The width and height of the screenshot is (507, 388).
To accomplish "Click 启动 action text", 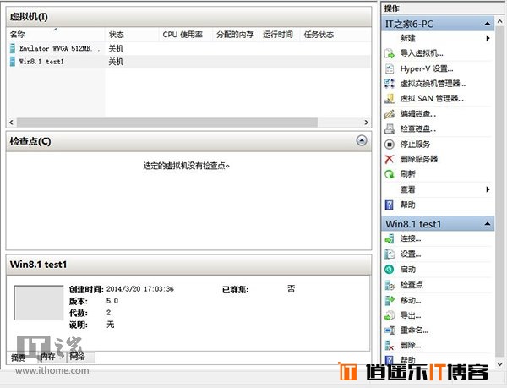I will pyautogui.click(x=408, y=270).
